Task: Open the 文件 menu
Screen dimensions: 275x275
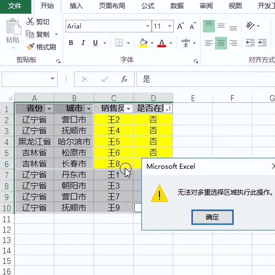Action: pyautogui.click(x=15, y=6)
